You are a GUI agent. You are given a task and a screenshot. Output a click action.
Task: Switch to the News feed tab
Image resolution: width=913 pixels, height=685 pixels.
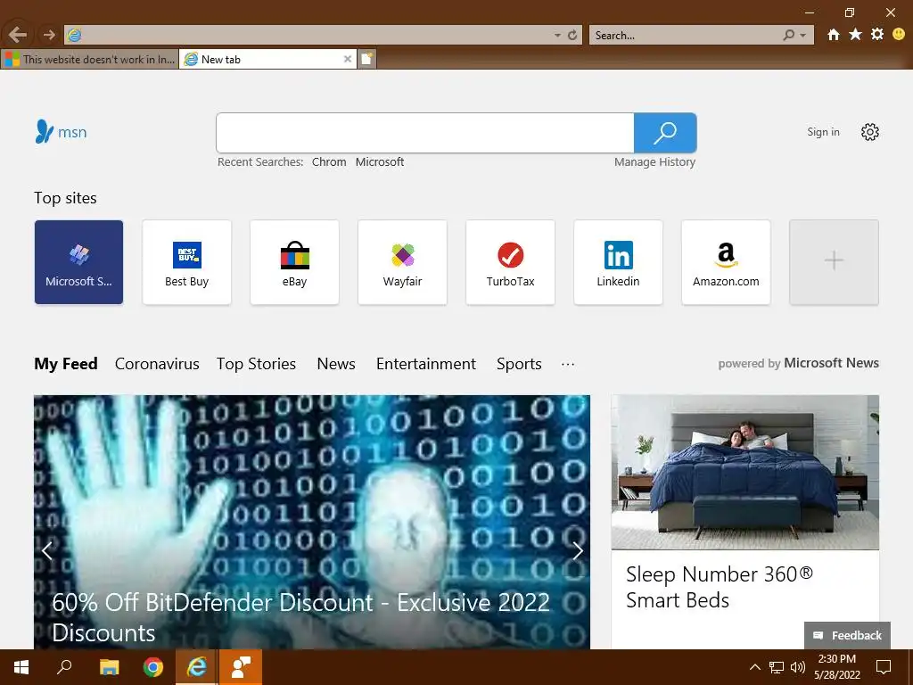click(336, 364)
